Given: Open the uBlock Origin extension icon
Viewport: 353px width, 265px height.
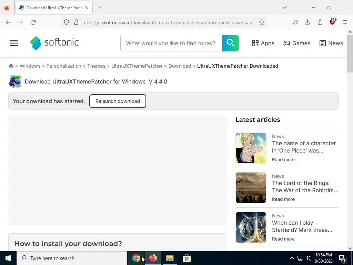Looking at the screenshot, I should [x=333, y=22].
